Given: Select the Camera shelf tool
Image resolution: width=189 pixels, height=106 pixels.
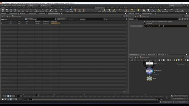Looking at the screenshot, I should point(100,11).
